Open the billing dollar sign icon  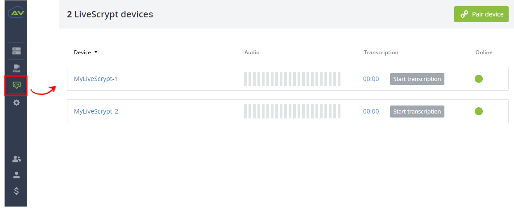tap(17, 191)
